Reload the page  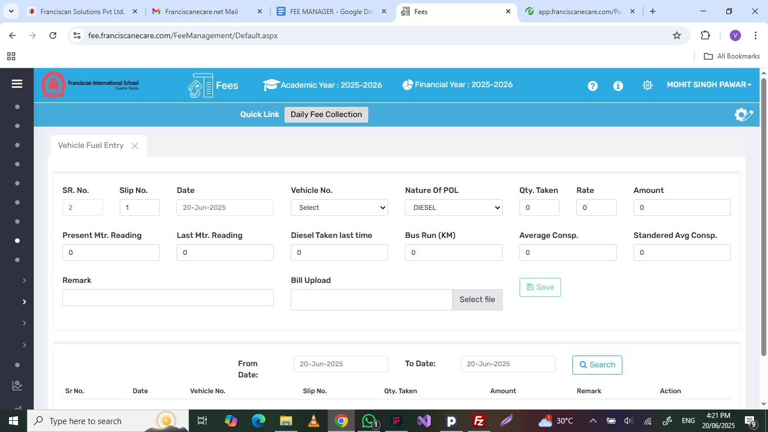[x=53, y=35]
